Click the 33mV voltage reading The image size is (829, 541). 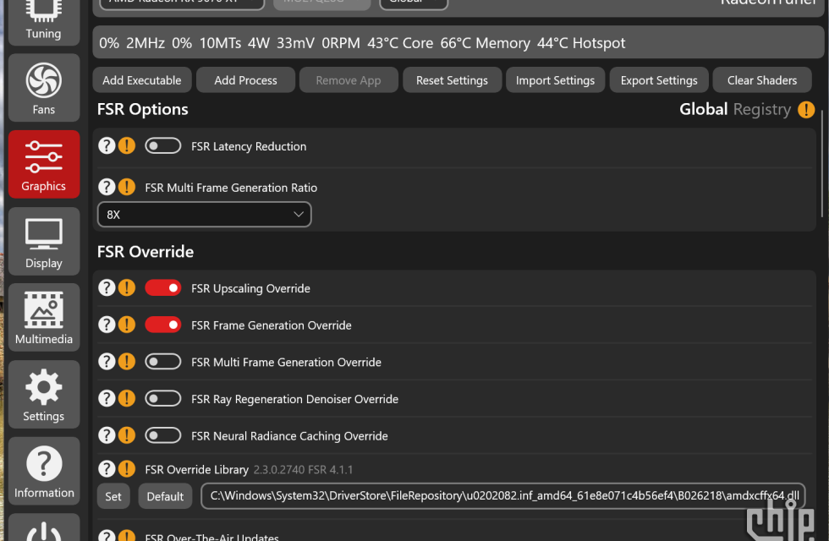click(x=295, y=43)
